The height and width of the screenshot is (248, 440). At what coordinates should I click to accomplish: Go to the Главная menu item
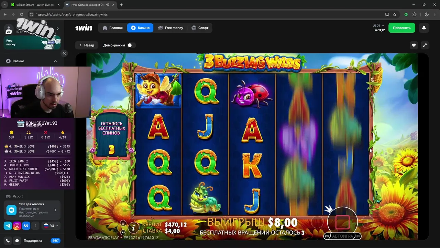(x=112, y=28)
